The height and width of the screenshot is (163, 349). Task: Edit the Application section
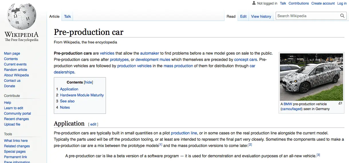[94, 124]
